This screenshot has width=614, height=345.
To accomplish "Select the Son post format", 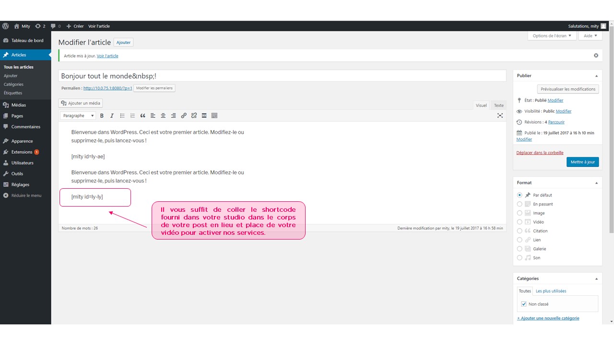I will tap(520, 258).
